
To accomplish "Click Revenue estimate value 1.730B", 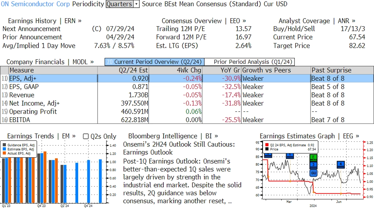I will tap(138, 95).
